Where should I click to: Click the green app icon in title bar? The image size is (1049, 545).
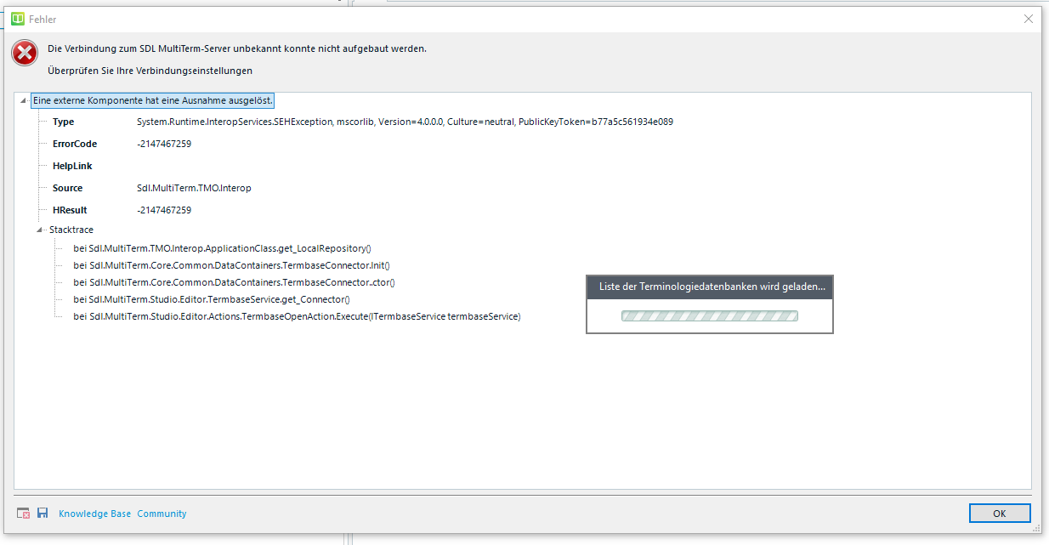18,19
